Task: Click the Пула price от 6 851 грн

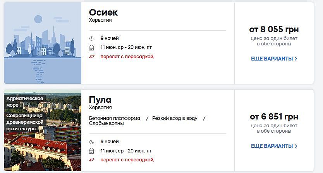Action: (x=274, y=117)
